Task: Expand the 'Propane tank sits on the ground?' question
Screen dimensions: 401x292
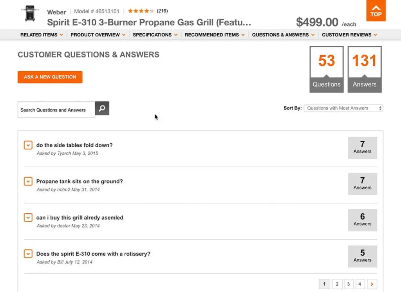Action: pyautogui.click(x=28, y=181)
